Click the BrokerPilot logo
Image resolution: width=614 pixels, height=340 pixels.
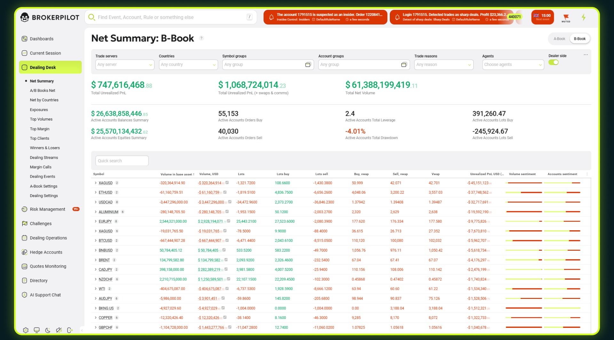[50, 17]
